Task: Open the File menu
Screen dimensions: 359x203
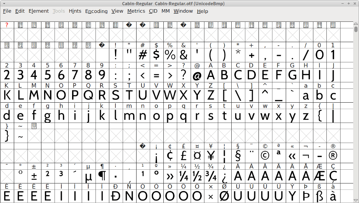Action: (x=7, y=11)
